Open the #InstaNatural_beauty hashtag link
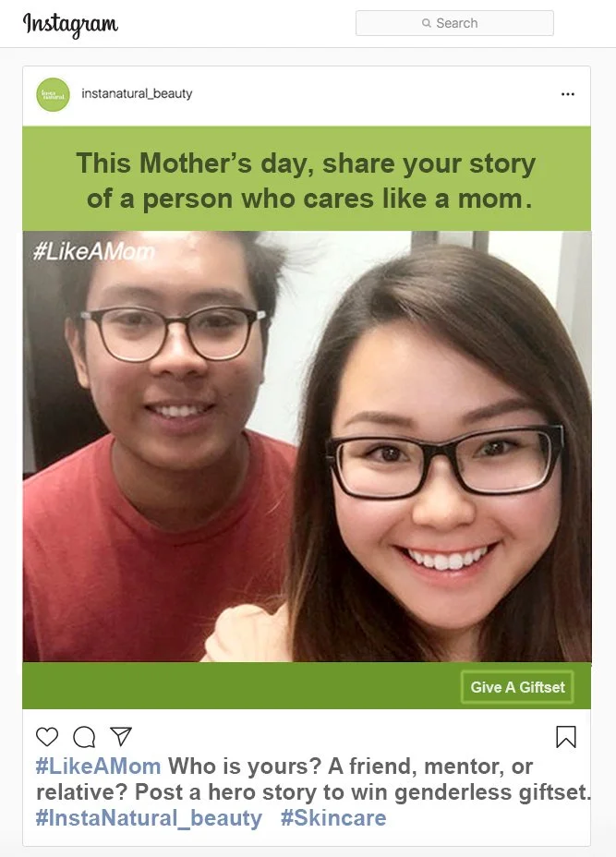The height and width of the screenshot is (857, 616). (149, 818)
